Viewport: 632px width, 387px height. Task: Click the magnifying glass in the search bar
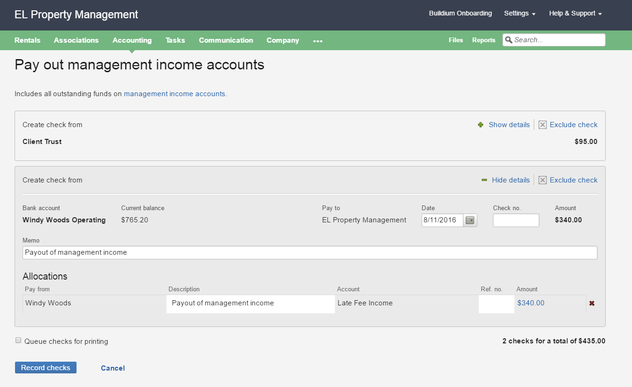point(509,40)
